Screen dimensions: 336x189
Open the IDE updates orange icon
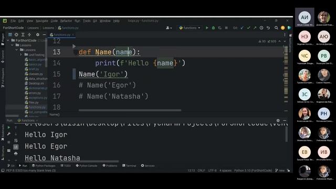pos(282,28)
